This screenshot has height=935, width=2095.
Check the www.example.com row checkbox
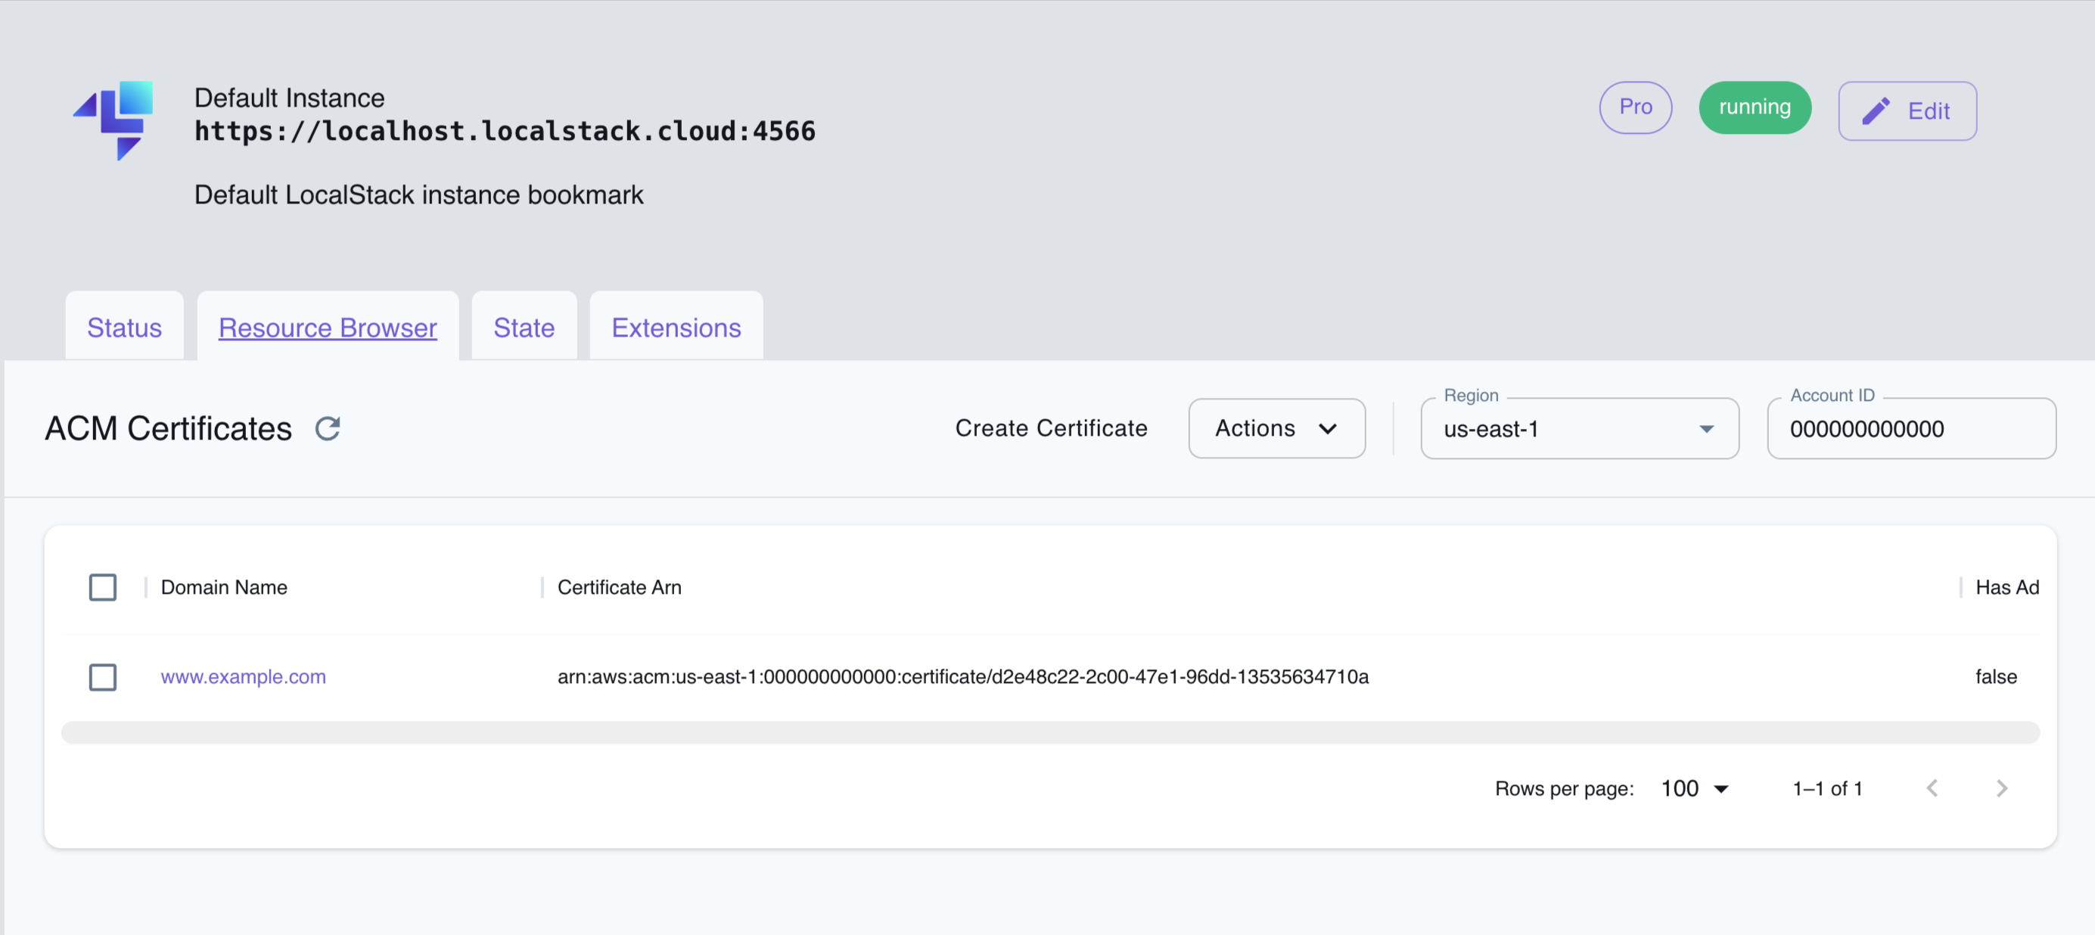102,676
